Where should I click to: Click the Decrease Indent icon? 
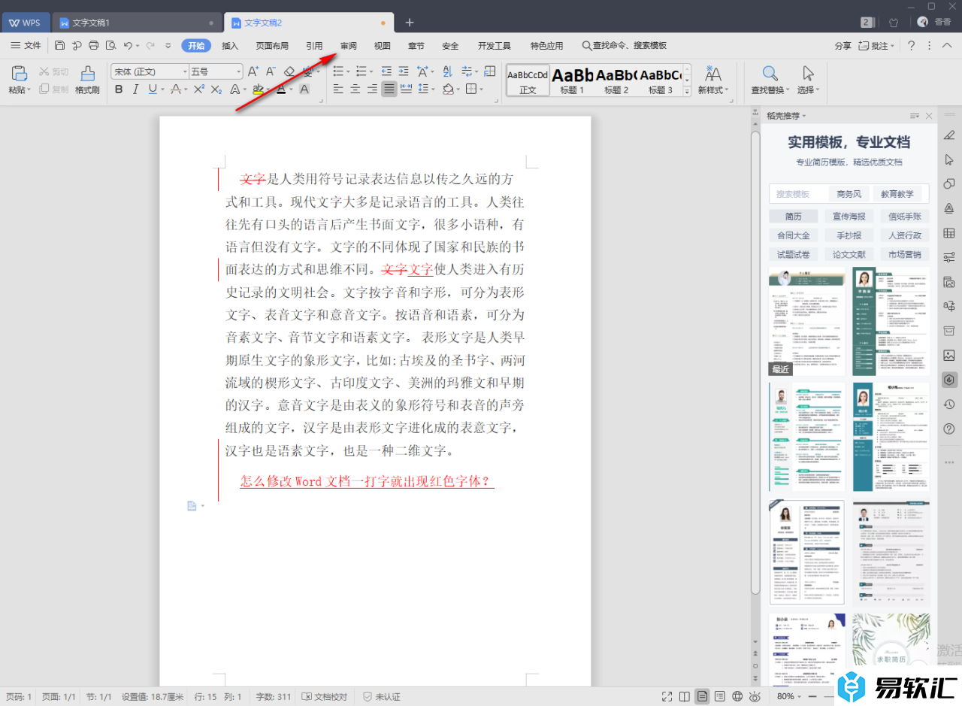pos(386,71)
